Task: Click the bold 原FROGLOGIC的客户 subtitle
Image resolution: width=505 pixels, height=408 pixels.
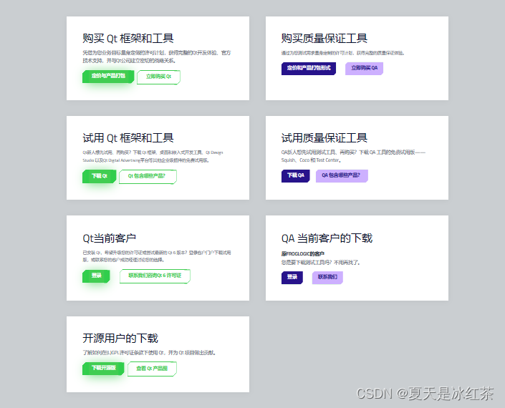Action: pyautogui.click(x=303, y=254)
